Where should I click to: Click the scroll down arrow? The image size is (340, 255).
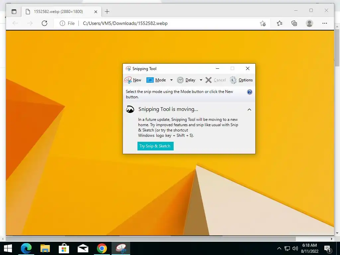[337, 233]
